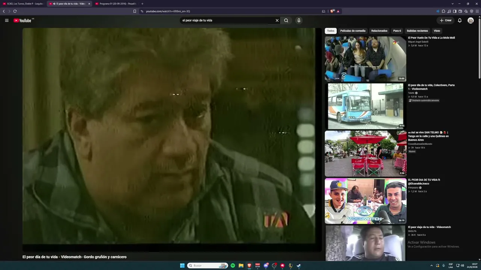Viewport: 481px width, 270px height.
Task: Click the Videomatch reaction video thumbnail
Action: 365,201
